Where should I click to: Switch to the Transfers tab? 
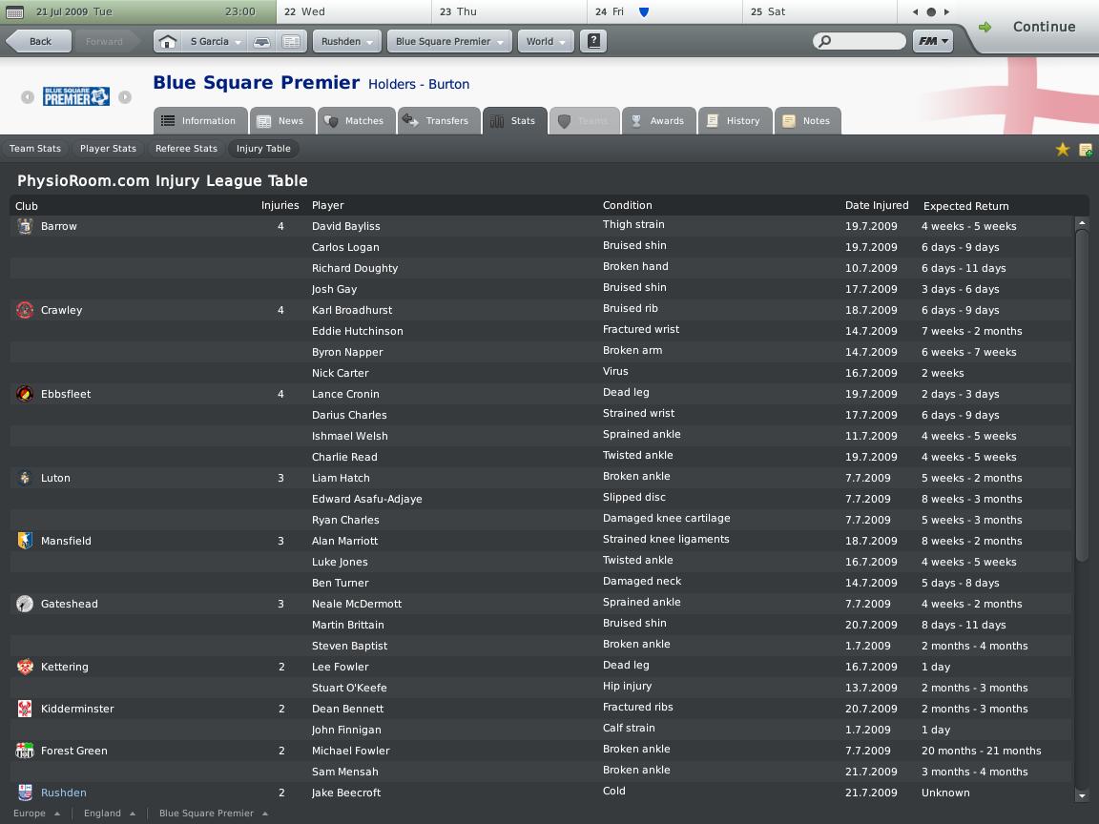[x=436, y=121]
